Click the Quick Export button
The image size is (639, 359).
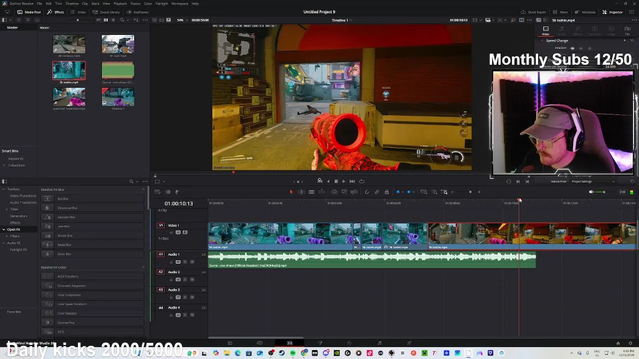534,12
